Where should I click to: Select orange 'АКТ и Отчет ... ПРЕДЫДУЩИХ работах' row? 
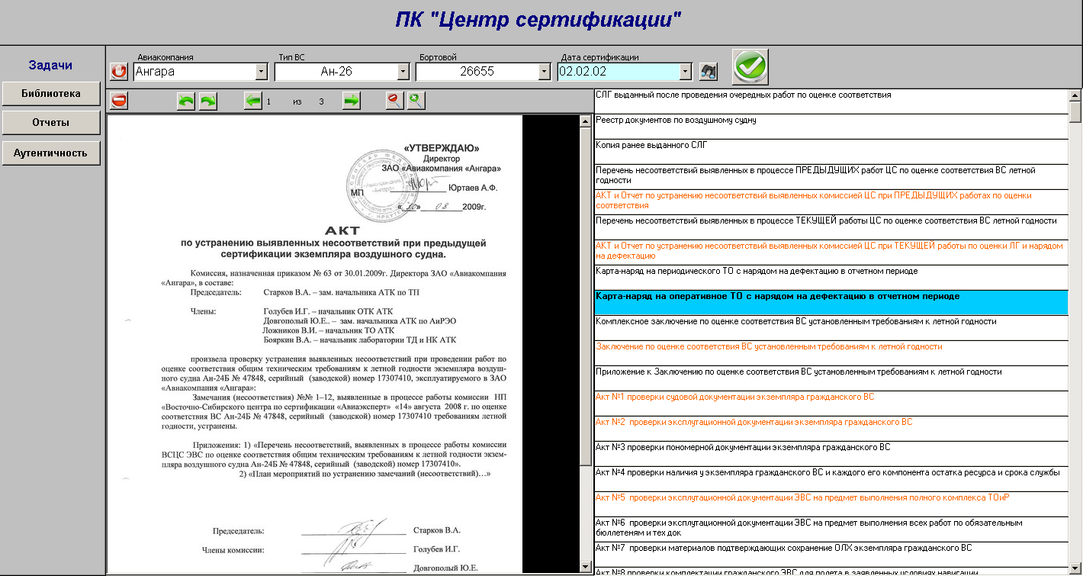(x=831, y=202)
